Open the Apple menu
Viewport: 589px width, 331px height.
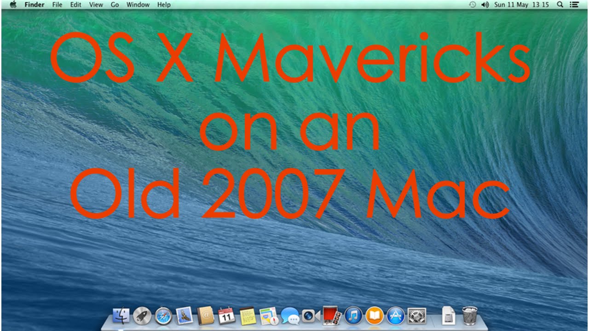13,5
